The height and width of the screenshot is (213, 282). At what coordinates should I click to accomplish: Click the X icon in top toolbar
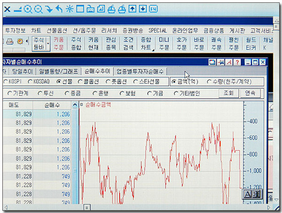7,9
